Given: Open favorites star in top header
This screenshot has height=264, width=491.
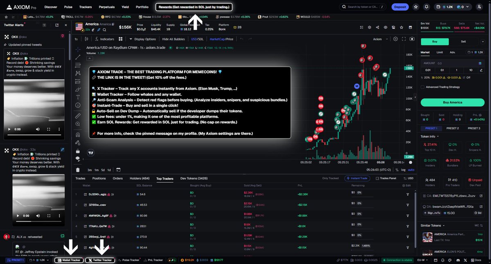Looking at the screenshot, I should coord(416,7).
